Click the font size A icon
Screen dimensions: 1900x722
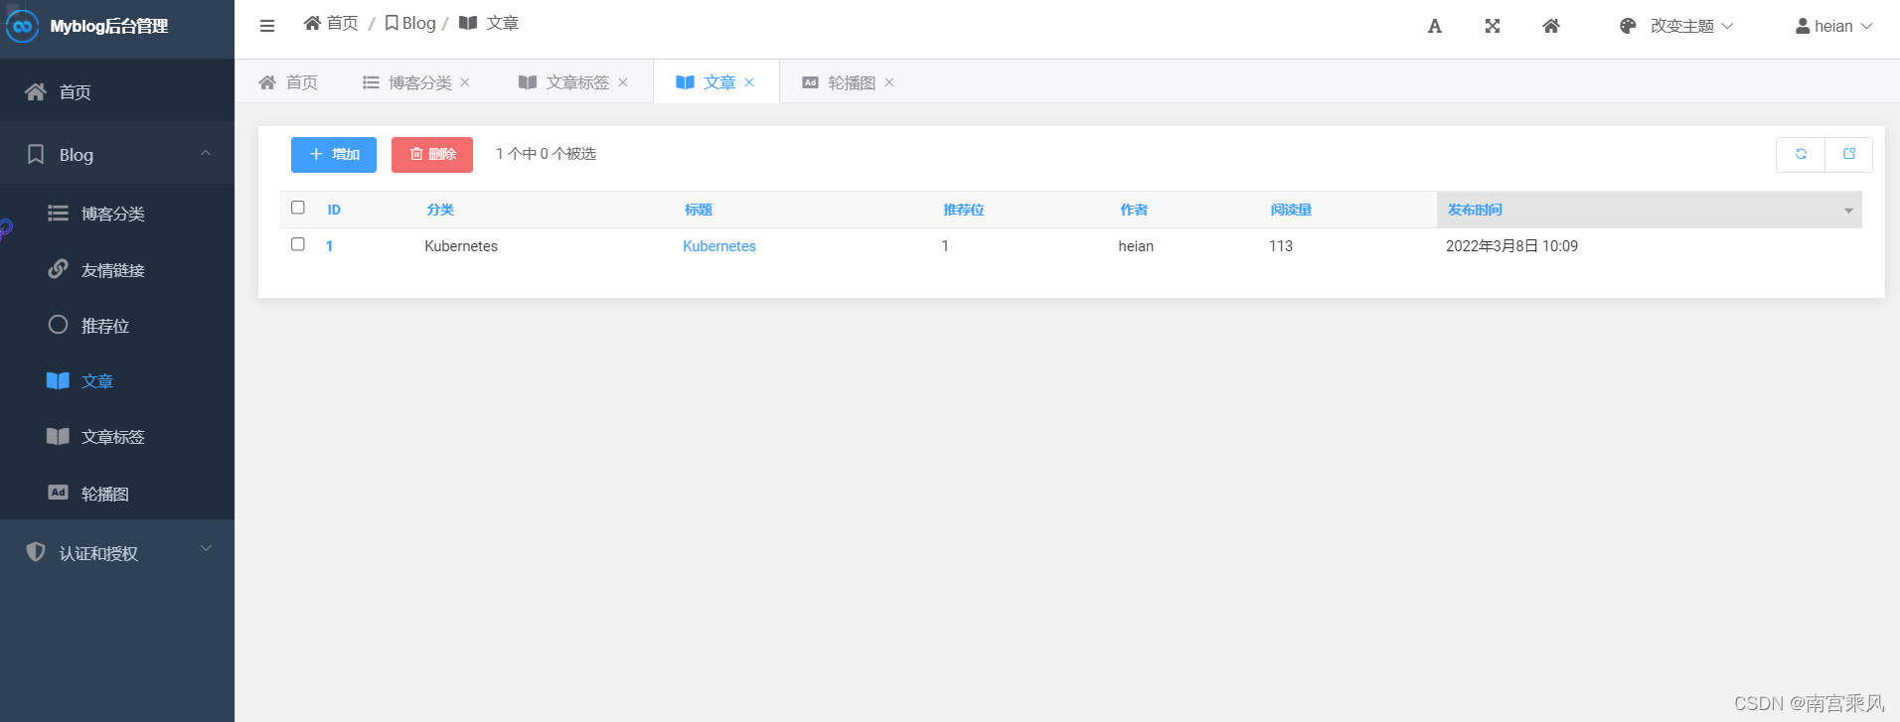tap(1434, 26)
